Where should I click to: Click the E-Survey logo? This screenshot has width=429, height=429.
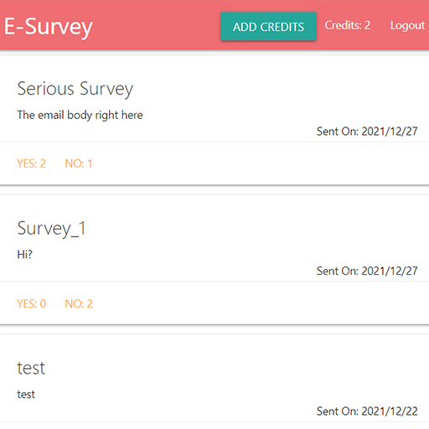click(x=49, y=27)
